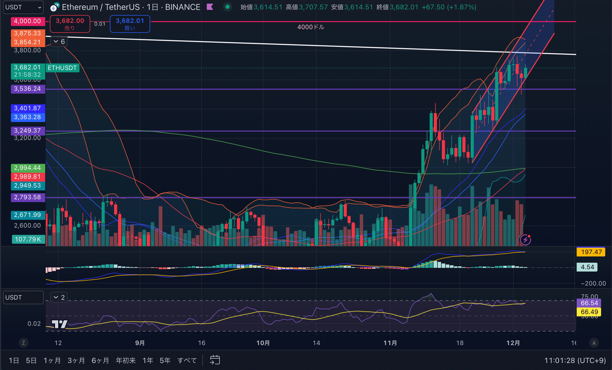Click the 2,994.44 green price label

point(28,168)
